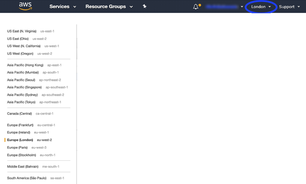Select South America (São Paulo) region
This screenshot has height=184, width=306.
pos(27,178)
